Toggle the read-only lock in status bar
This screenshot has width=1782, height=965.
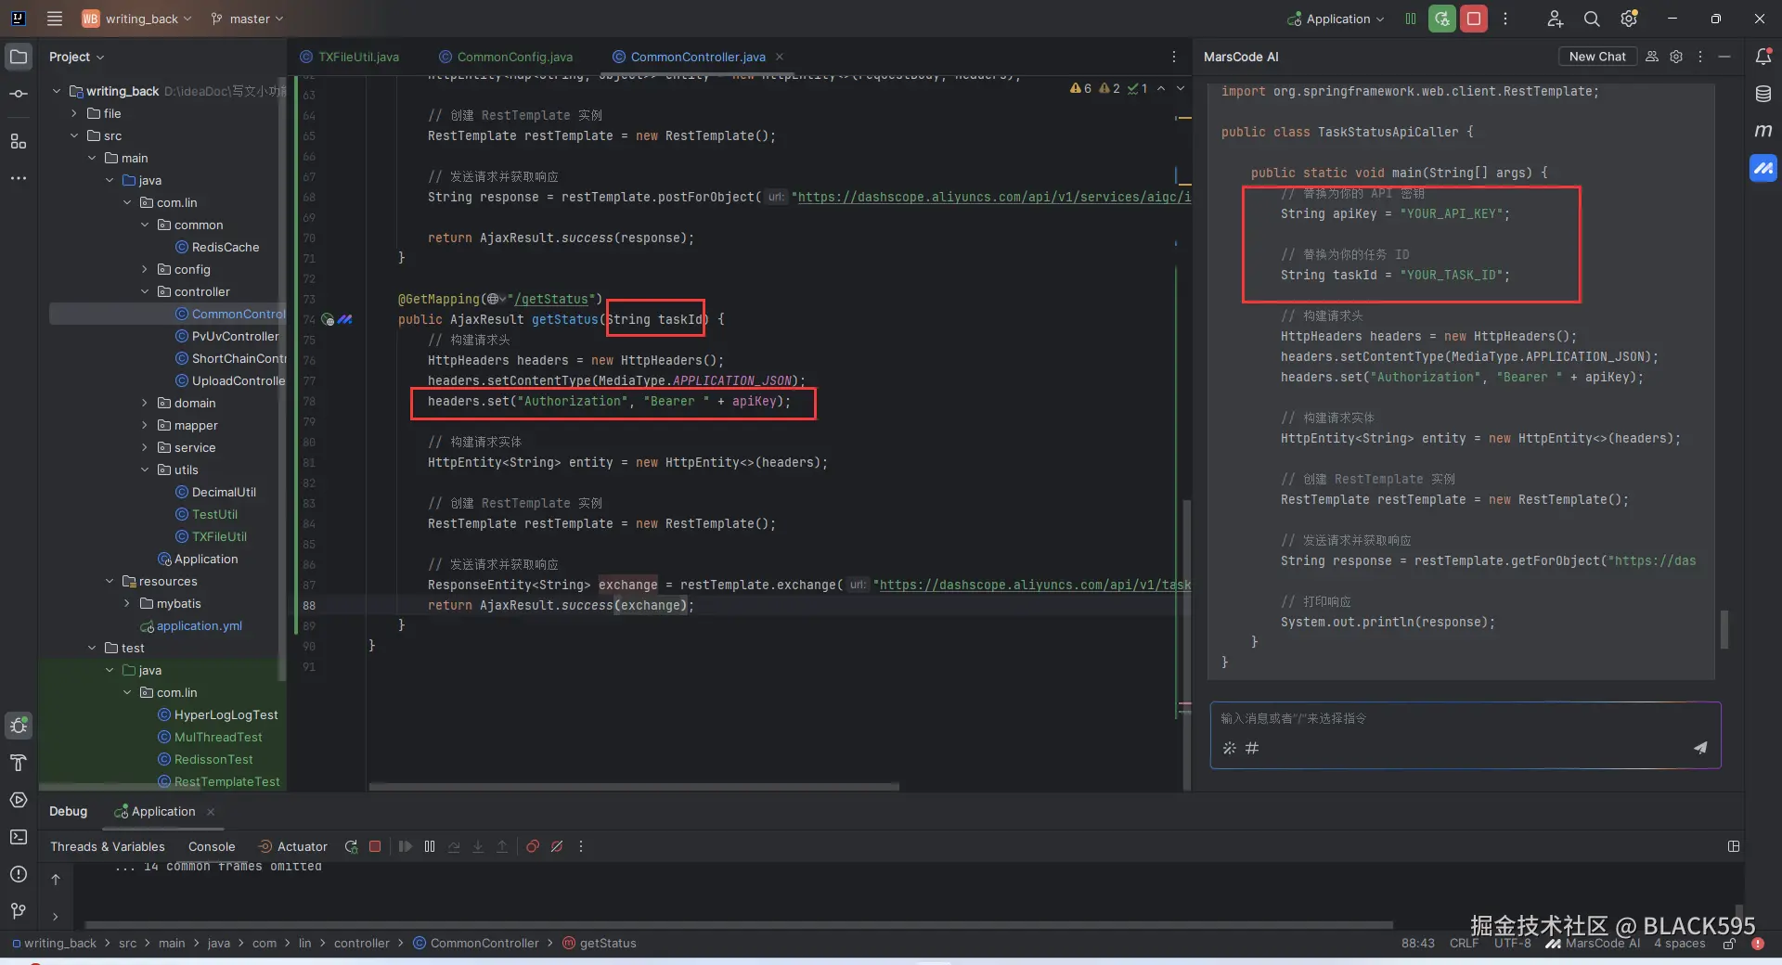point(1729,944)
